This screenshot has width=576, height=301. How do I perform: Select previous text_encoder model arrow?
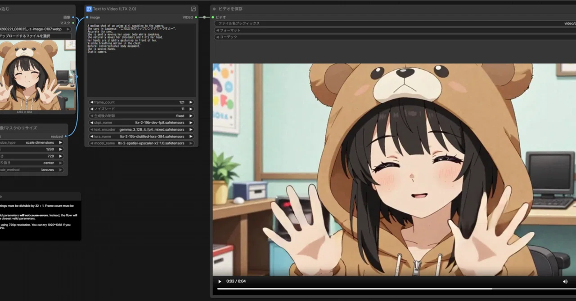91,129
